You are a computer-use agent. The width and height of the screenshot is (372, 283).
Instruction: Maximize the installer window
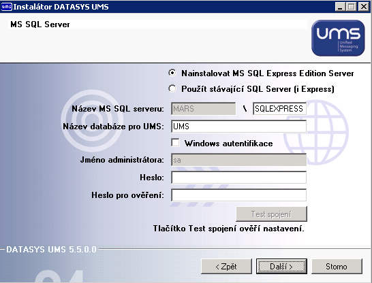(351, 7)
